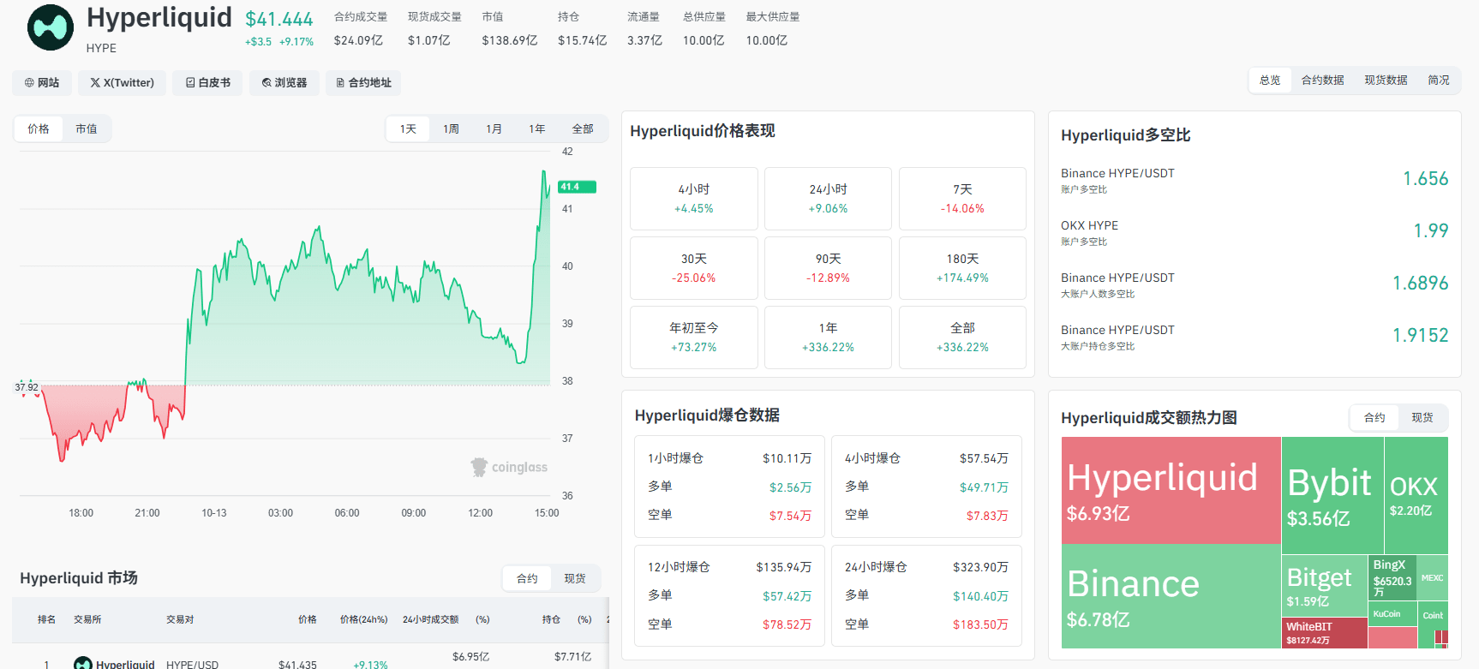This screenshot has height=669, width=1479.
Task: Switch to the 合约数据 tab
Action: tap(1322, 81)
